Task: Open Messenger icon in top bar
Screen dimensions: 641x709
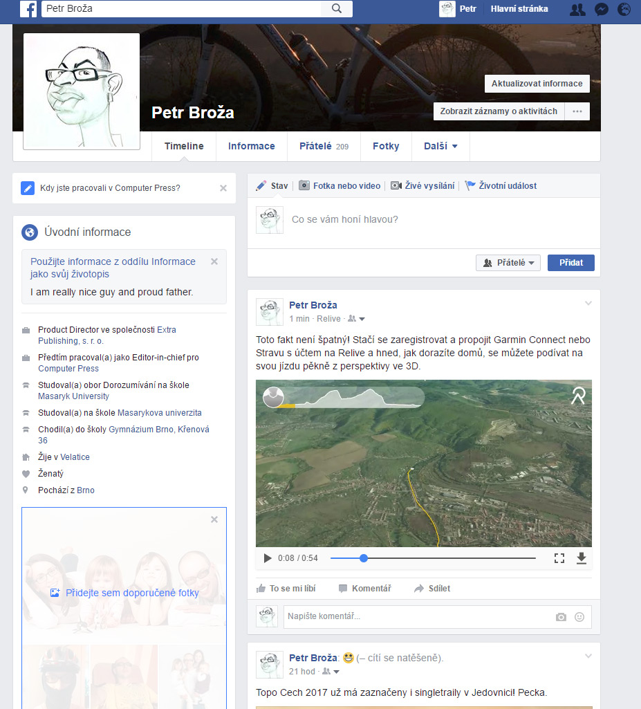Action: (601, 10)
